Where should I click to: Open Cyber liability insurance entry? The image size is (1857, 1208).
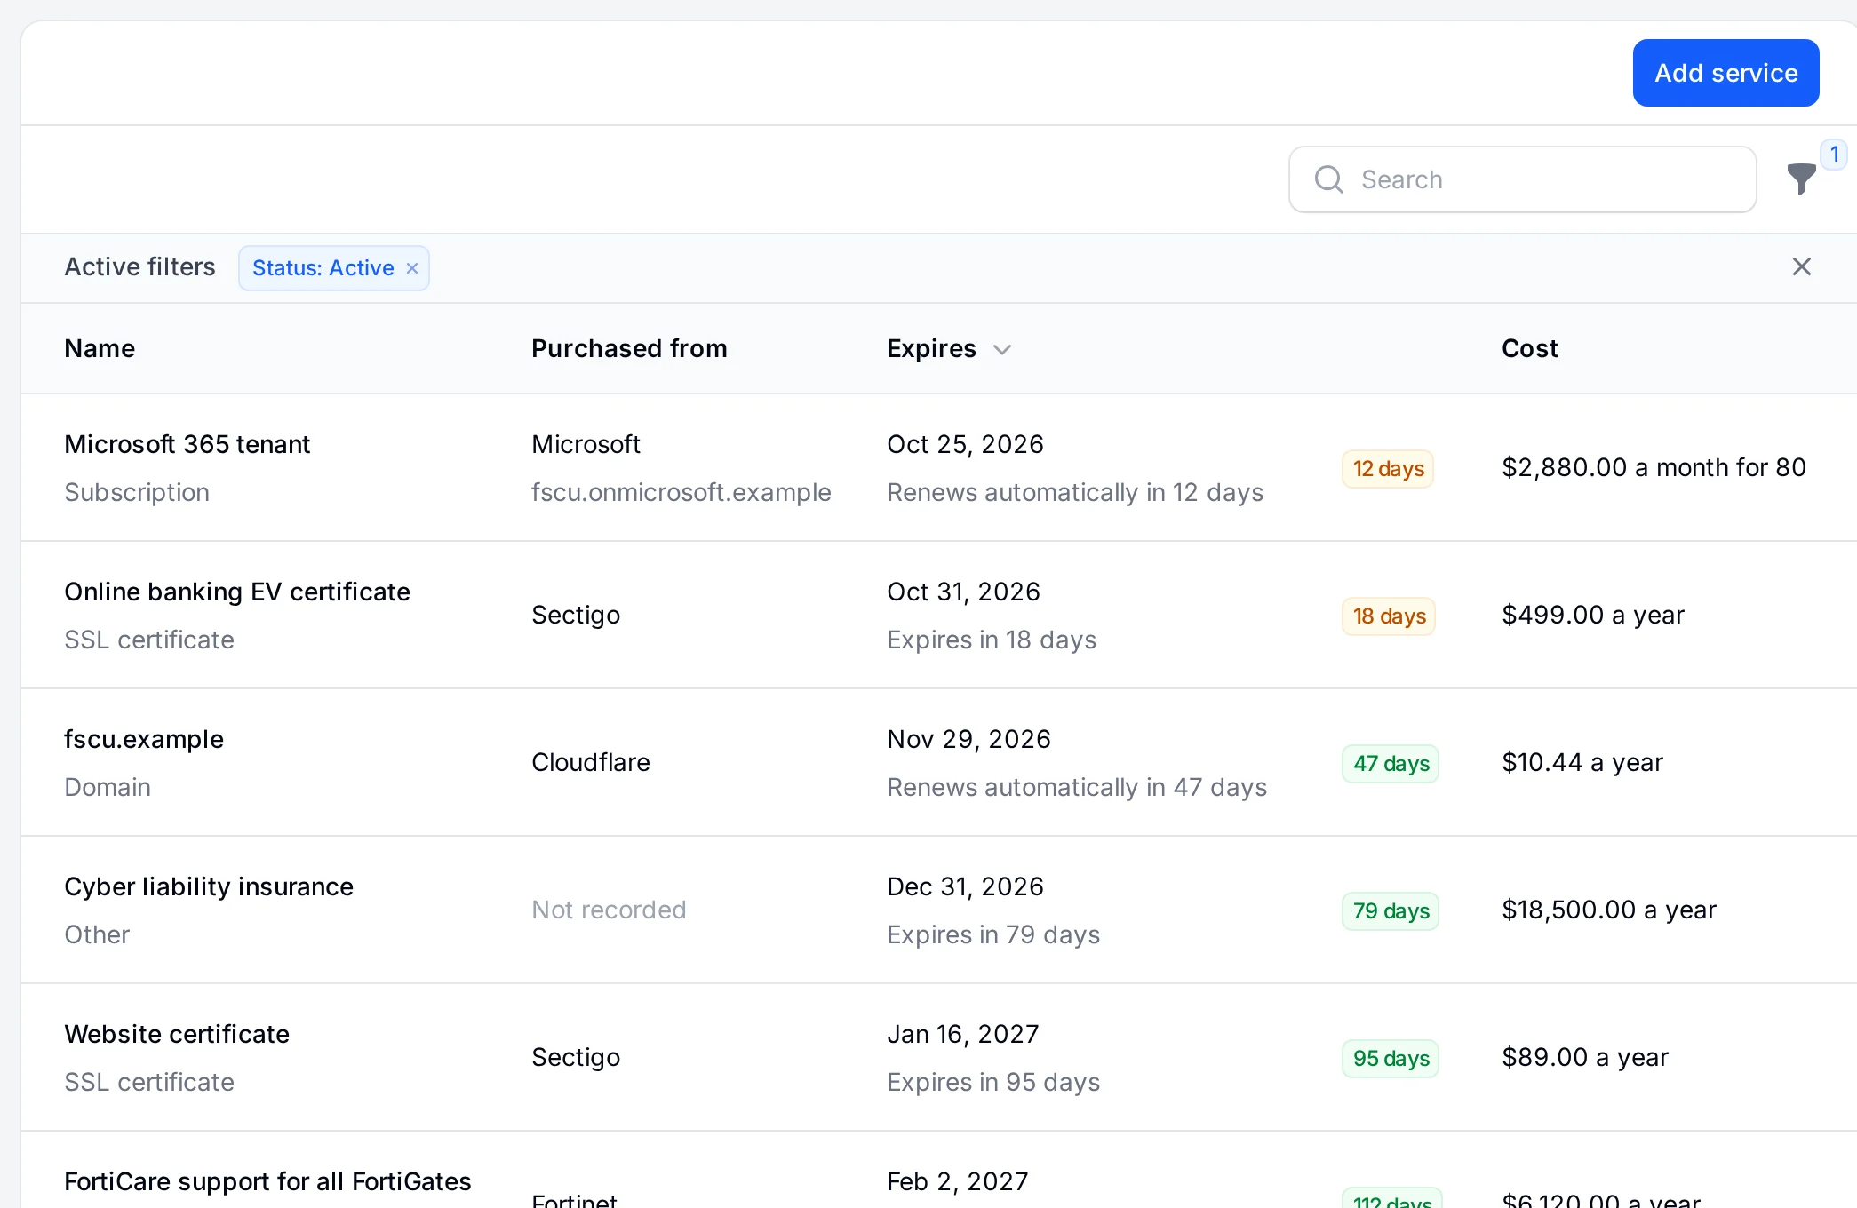click(x=209, y=886)
